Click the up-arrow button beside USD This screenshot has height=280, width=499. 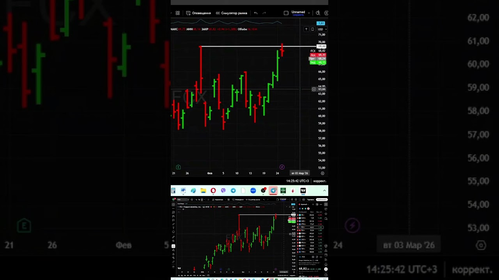(x=306, y=29)
